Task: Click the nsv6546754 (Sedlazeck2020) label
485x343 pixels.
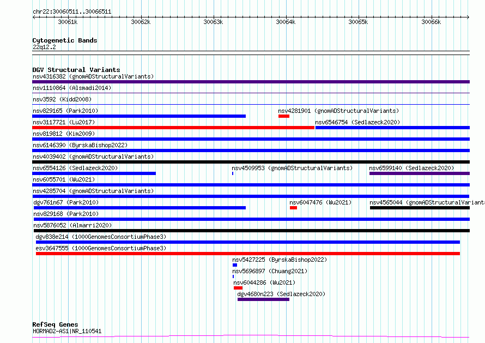Action: [357, 122]
